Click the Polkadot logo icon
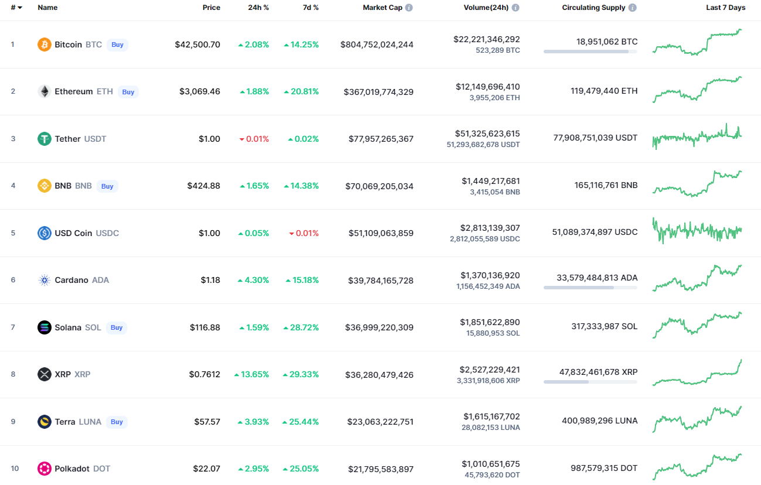The image size is (761, 485). 45,469
